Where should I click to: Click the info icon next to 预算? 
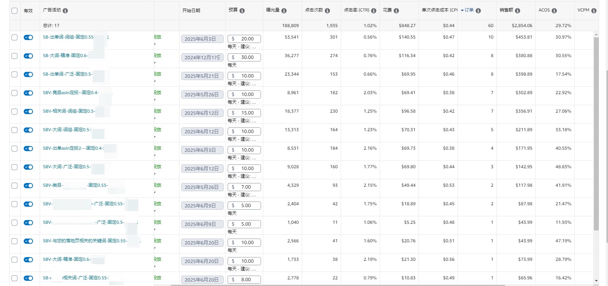tap(242, 11)
